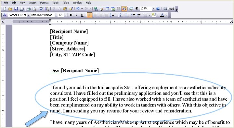Viewport: 234px width, 128px height.
Task: Open the Table menu
Action: [66, 3]
